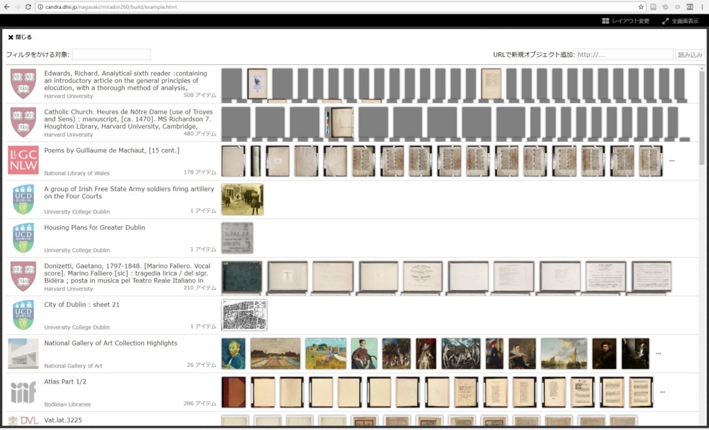Focus the URL new object input field
This screenshot has width=709, height=430.
click(x=625, y=54)
